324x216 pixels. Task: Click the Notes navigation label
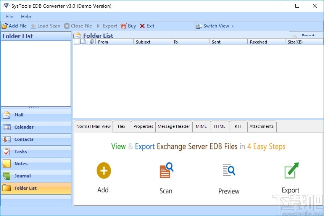pos(21,164)
